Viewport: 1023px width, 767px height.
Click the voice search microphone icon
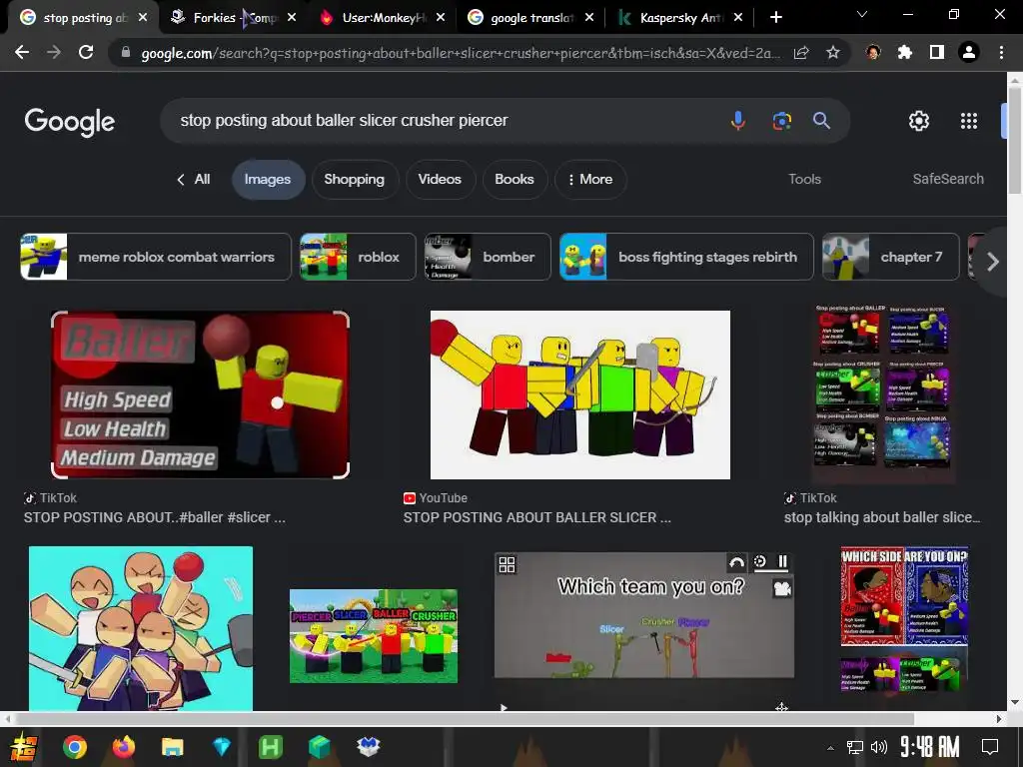coord(738,121)
